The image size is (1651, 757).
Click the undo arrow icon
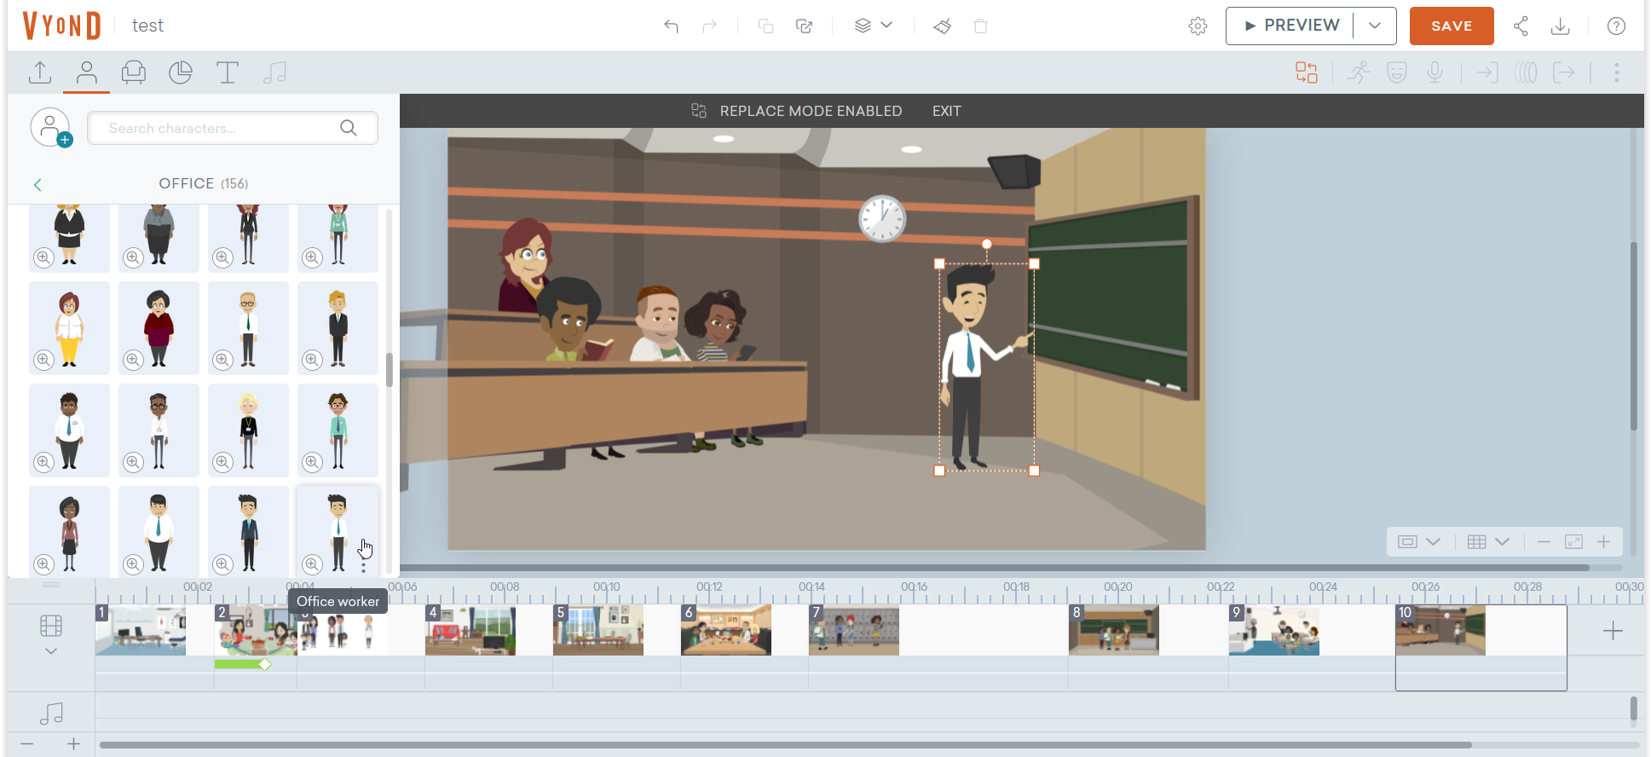tap(671, 26)
